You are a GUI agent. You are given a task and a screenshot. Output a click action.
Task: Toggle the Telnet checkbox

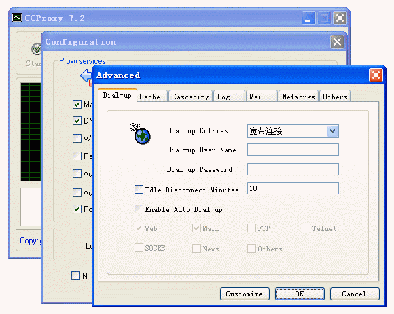[x=306, y=228]
